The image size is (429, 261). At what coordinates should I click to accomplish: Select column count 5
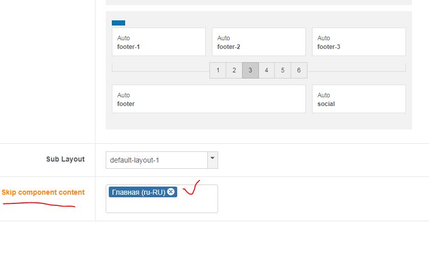pyautogui.click(x=282, y=70)
